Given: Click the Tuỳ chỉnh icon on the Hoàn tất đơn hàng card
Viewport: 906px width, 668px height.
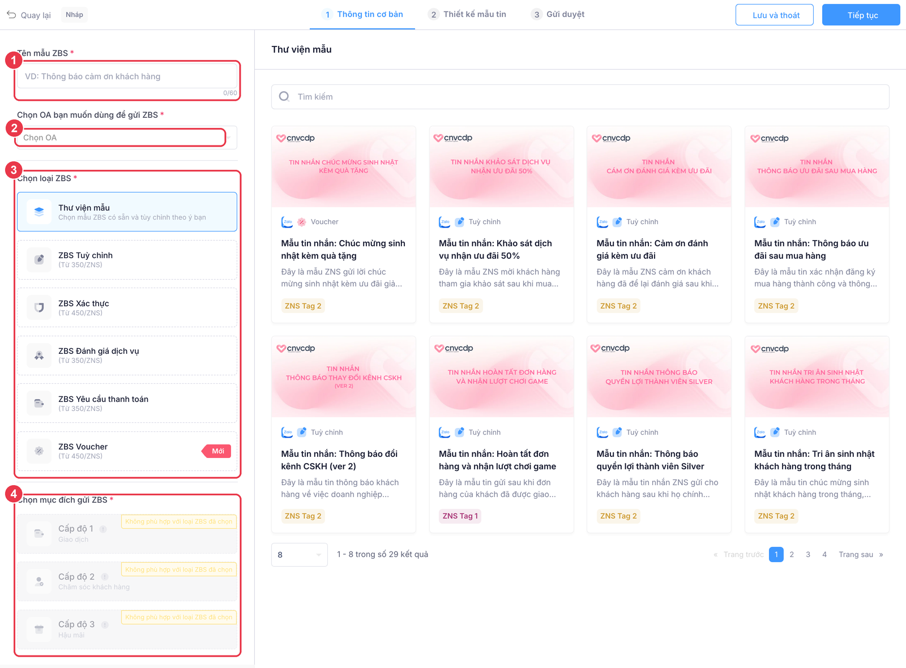Looking at the screenshot, I should (x=460, y=433).
